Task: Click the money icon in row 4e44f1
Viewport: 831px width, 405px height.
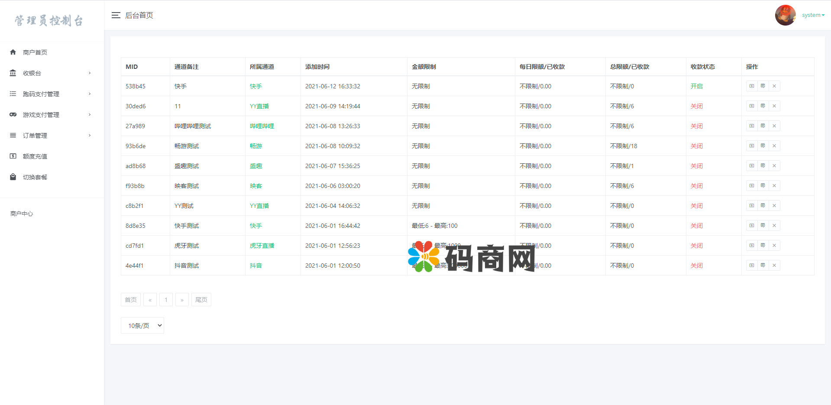Action: [x=752, y=266]
